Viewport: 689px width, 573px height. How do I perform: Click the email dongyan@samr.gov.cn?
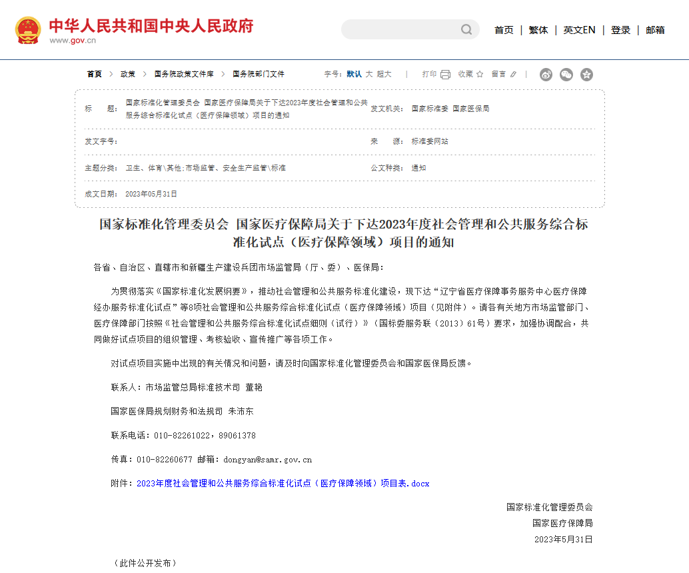click(268, 460)
